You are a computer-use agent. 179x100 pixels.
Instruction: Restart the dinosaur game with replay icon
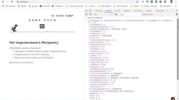point(42,26)
